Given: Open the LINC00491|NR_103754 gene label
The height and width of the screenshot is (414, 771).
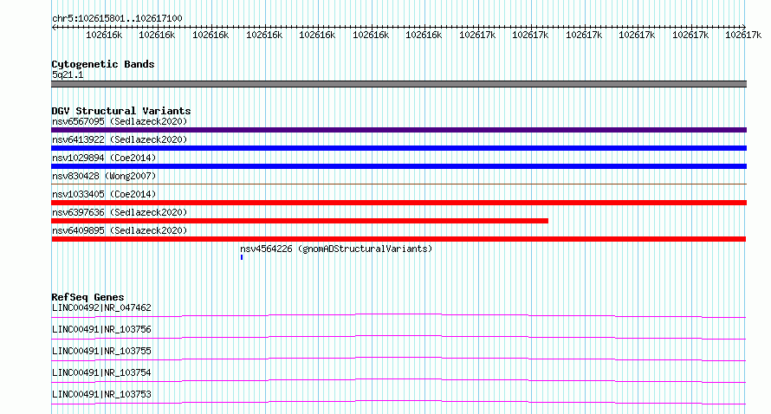Looking at the screenshot, I should 101,372.
